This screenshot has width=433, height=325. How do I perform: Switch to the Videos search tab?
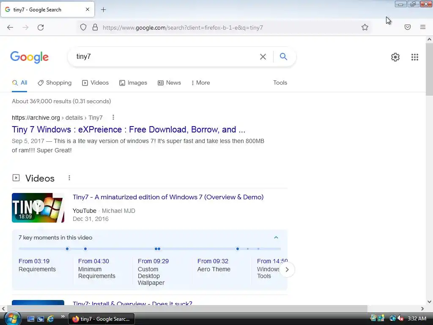click(x=95, y=83)
